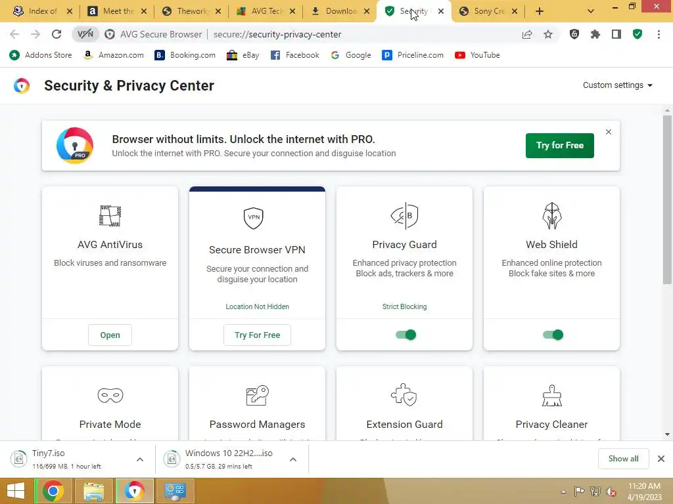Expand the tab search chevron
Image resolution: width=673 pixels, height=504 pixels.
click(591, 11)
